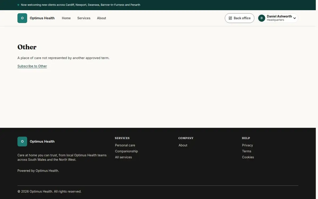This screenshot has height=199, width=318.
Task: Open Companionship footer link
Action: 126,151
